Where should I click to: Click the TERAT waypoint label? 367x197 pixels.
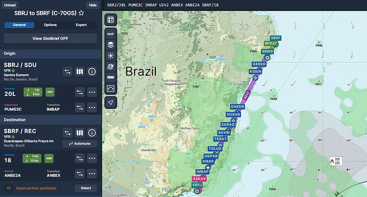tap(220, 139)
